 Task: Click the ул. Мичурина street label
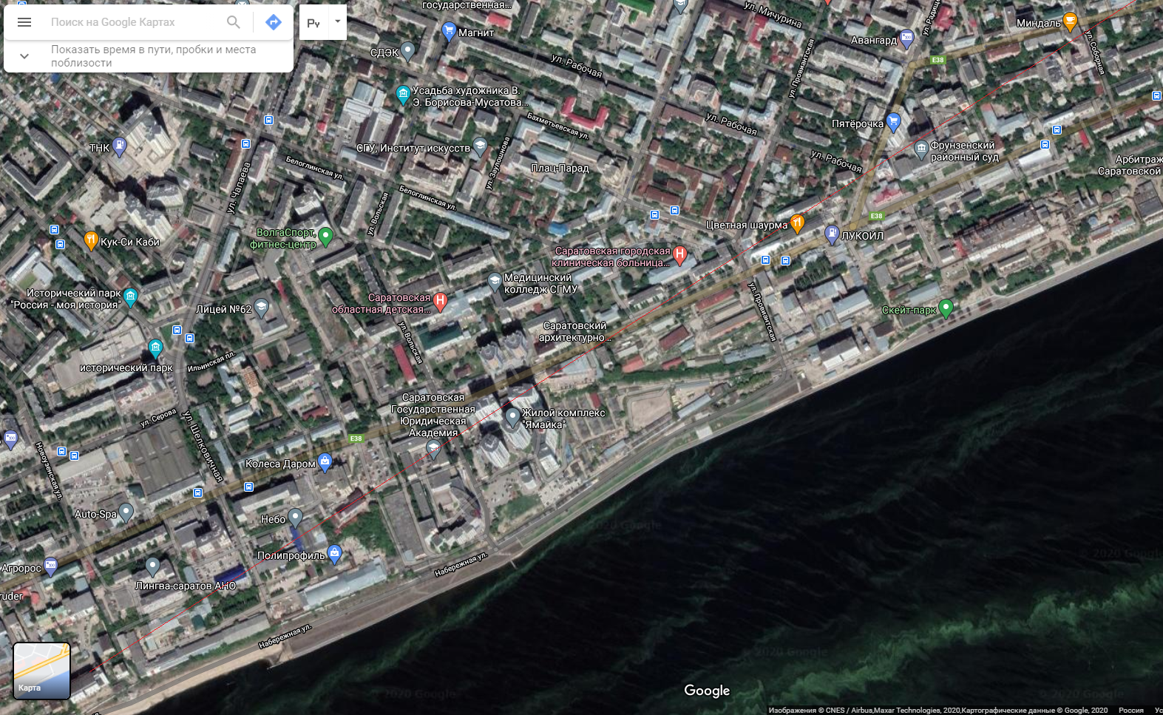coord(773,15)
